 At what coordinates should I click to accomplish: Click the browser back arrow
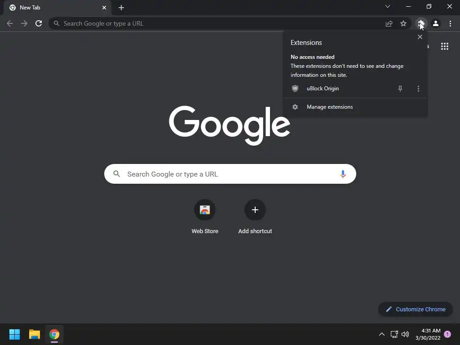[10, 23]
